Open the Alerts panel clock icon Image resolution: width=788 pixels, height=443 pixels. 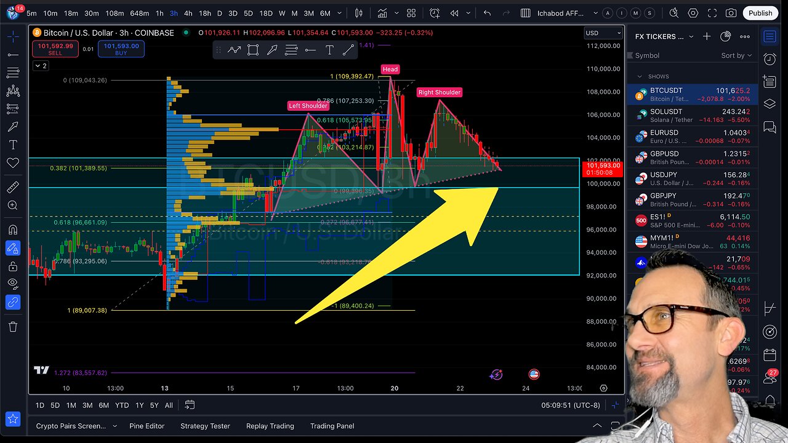point(770,59)
